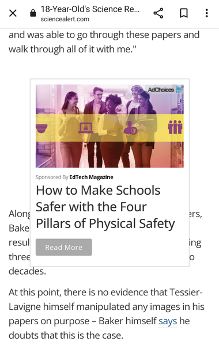
Task: Open the share icon
Action: coord(158,13)
